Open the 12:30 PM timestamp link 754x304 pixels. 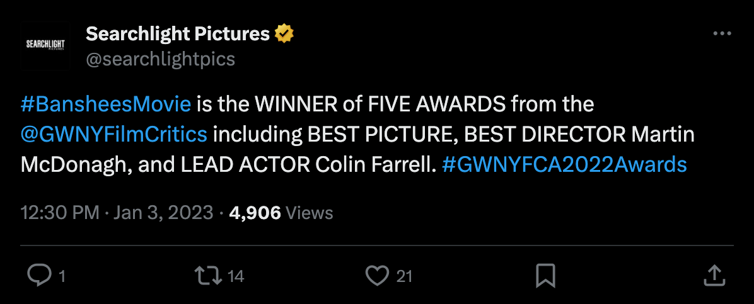60,213
